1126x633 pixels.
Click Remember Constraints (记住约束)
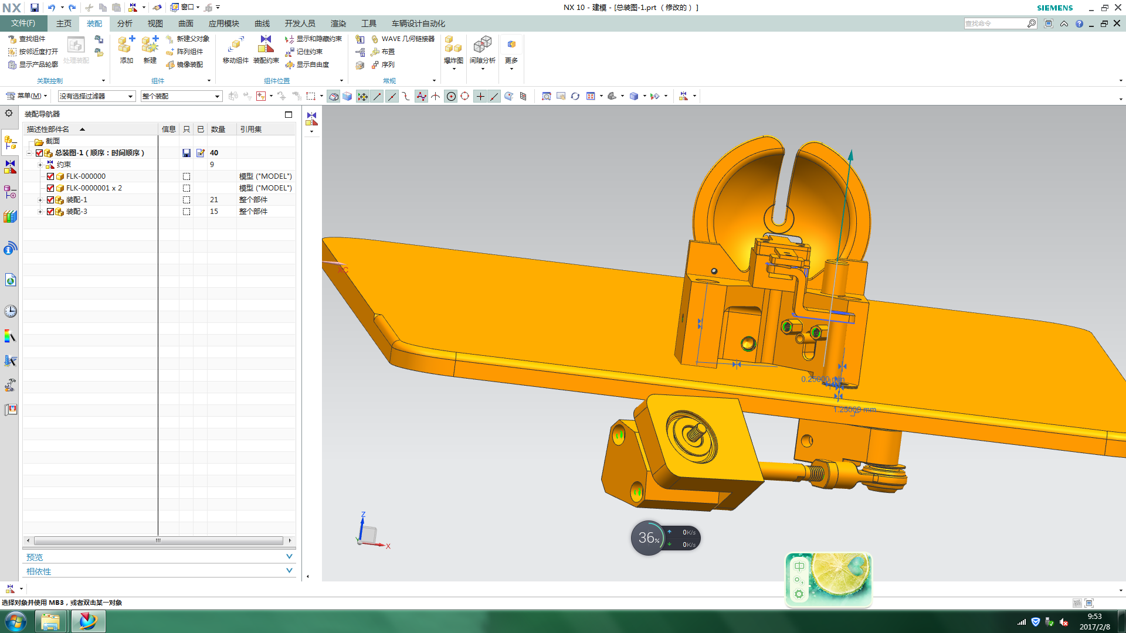coord(304,52)
